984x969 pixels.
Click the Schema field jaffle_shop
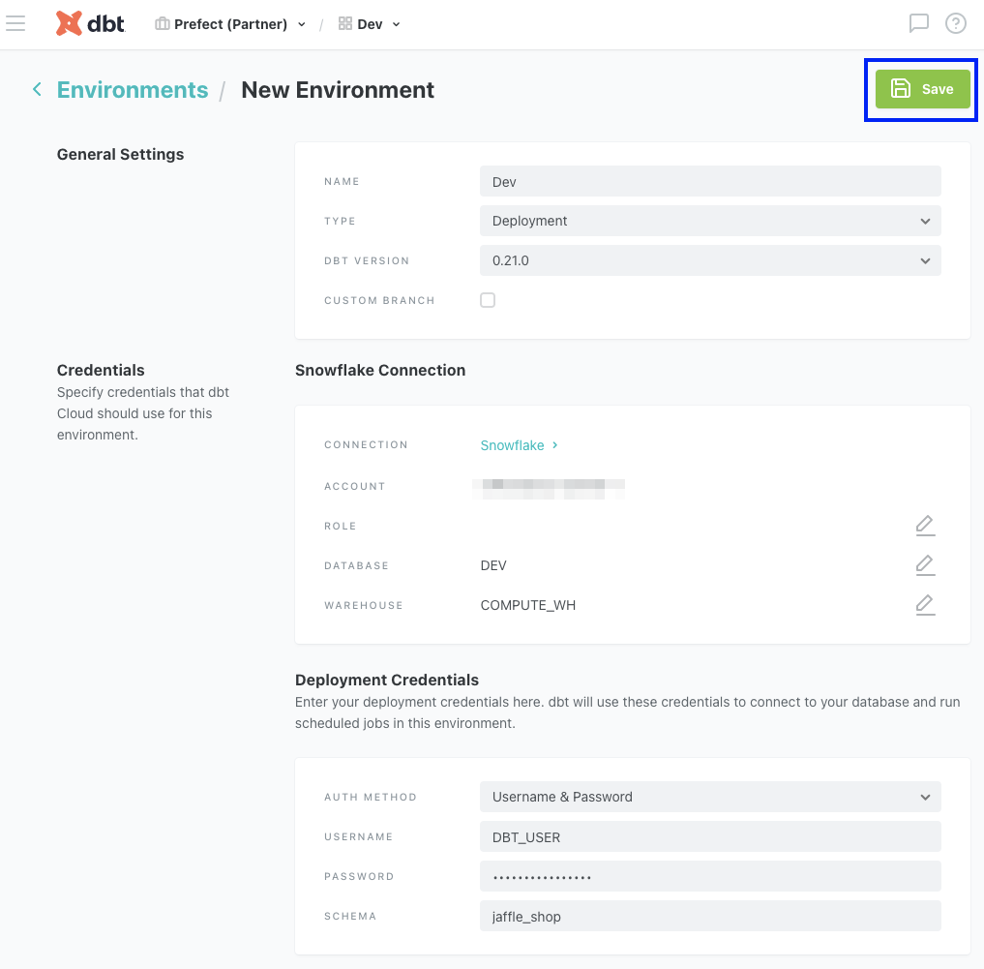coord(710,917)
